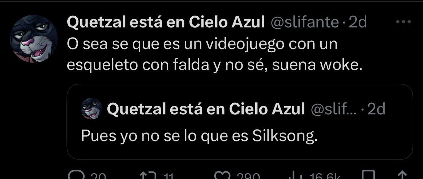Open the post text mentioning 'suena woke'
The height and width of the screenshot is (179, 423).
[x=214, y=54]
